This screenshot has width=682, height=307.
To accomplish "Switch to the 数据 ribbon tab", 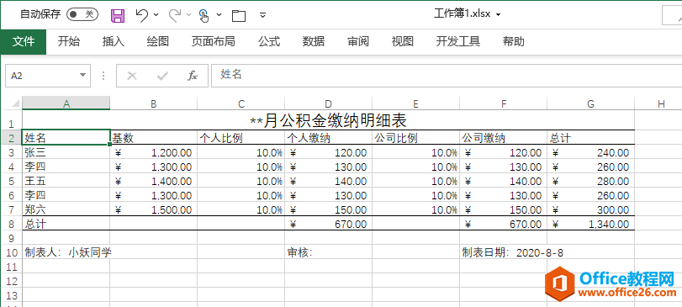I will [x=314, y=42].
